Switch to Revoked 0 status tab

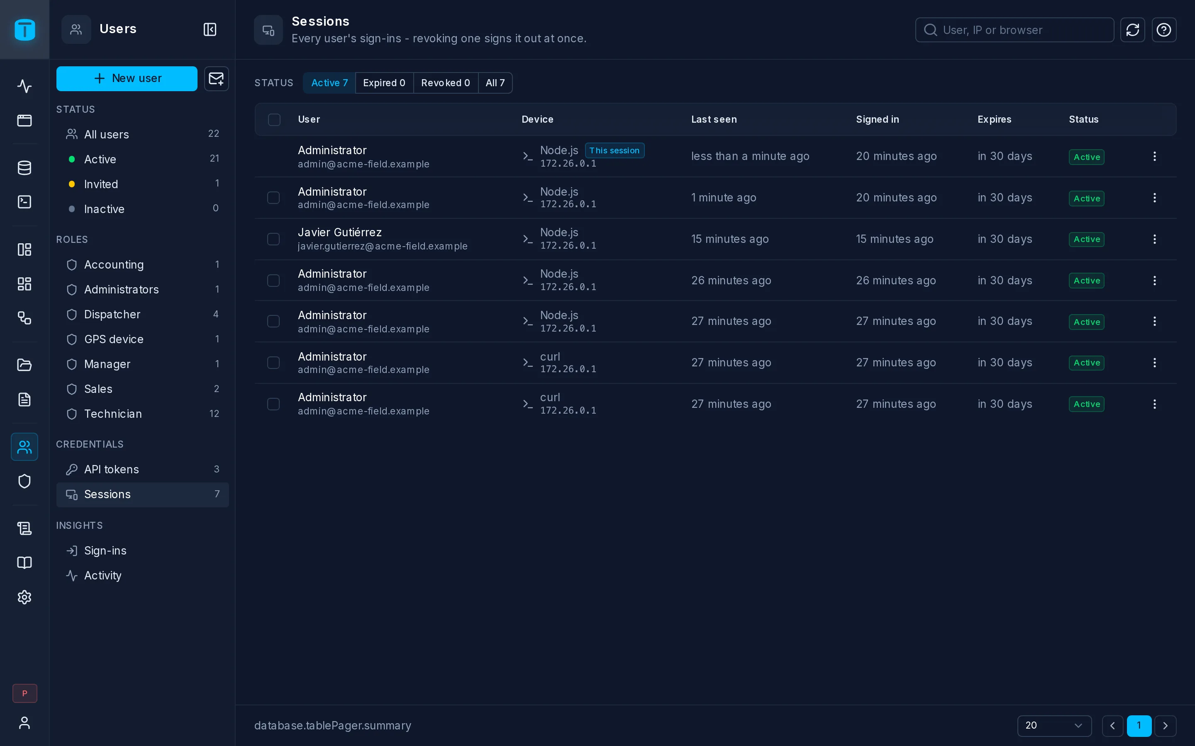[445, 83]
